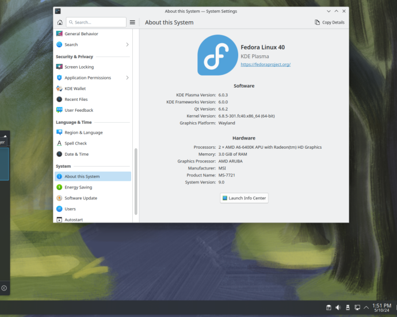Open the Energy Saving icon
The image size is (397, 317).
point(59,187)
